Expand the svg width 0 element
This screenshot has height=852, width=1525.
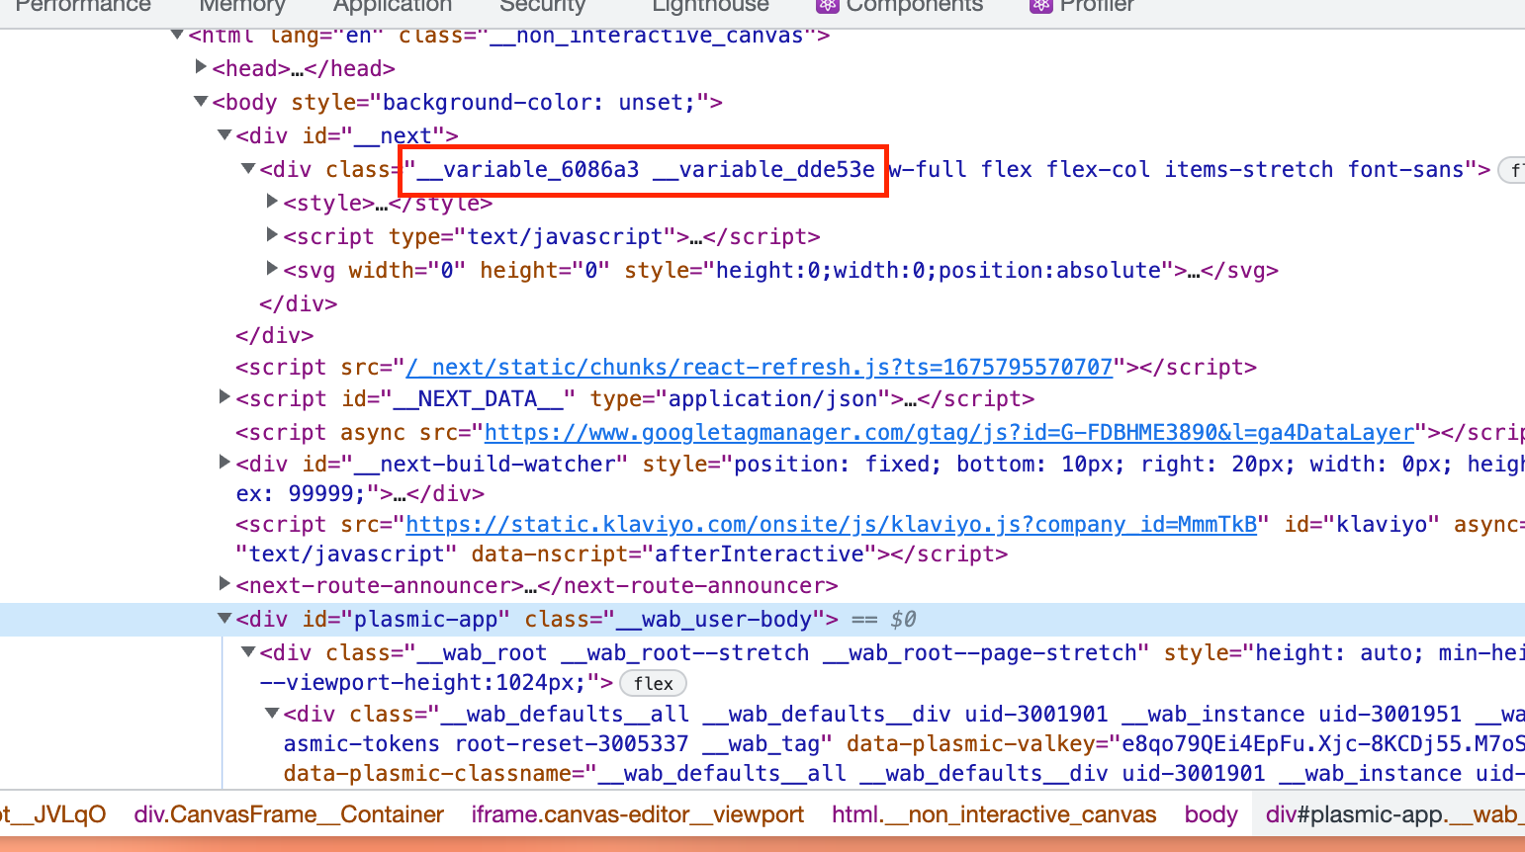point(272,269)
